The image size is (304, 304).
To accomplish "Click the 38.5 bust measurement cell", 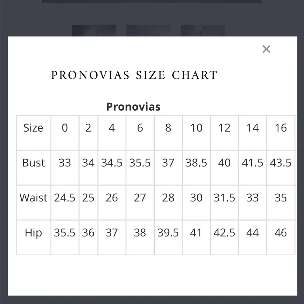I will point(196,163).
